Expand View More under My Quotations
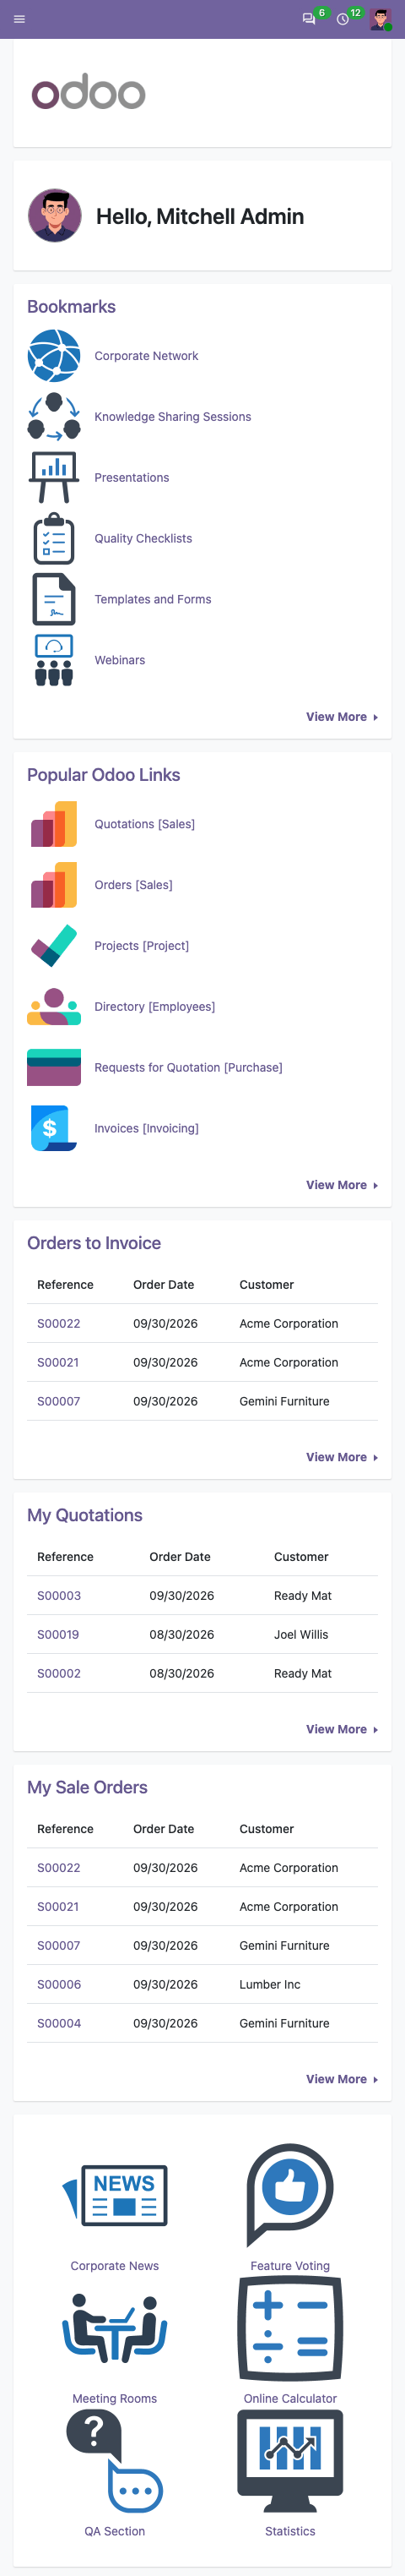Screen dimensions: 405x2576 tap(343, 1729)
